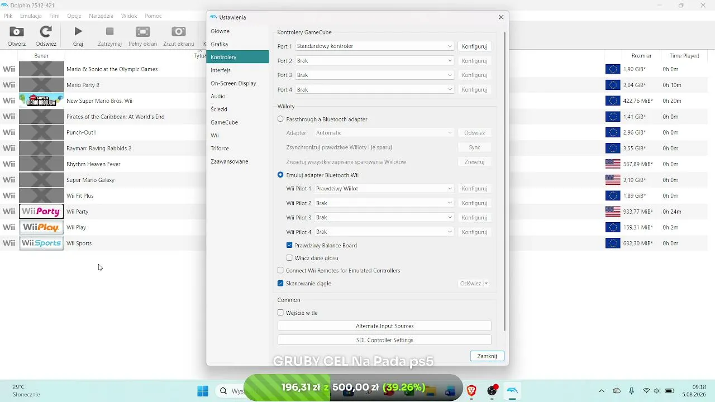Screen dimensions: 715x402
Task: Switch to the Interfejs settings tab
Action: (237, 70)
